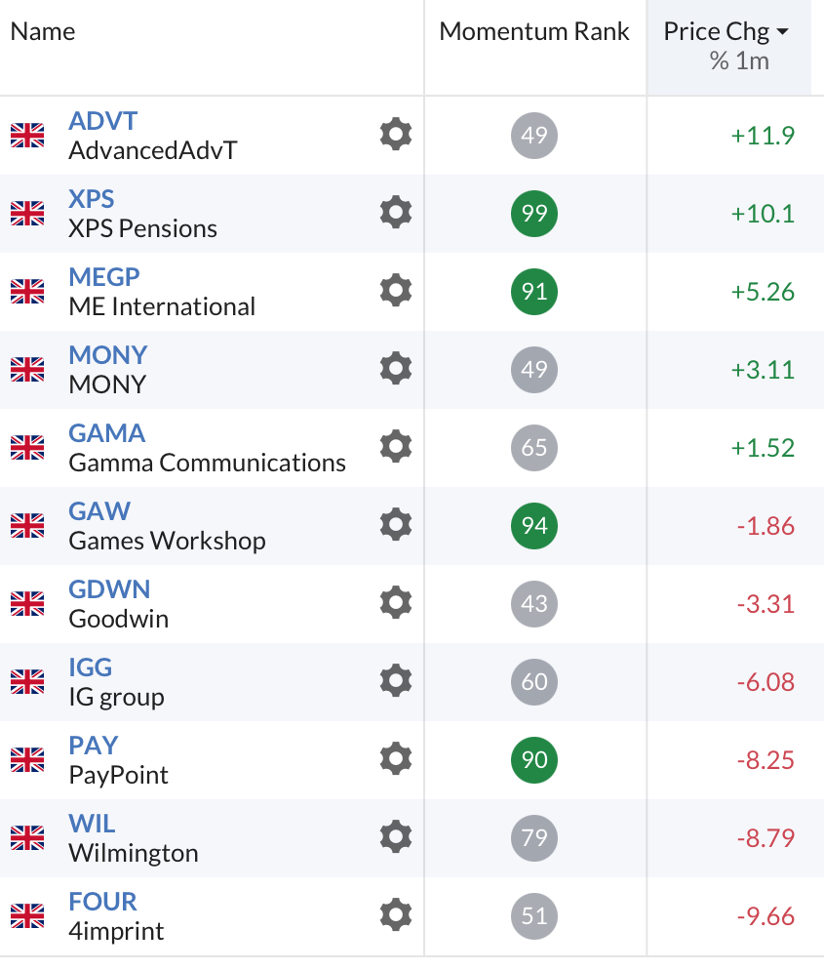Open the ADVT ticker link
The height and width of the screenshot is (970, 824).
click(102, 121)
